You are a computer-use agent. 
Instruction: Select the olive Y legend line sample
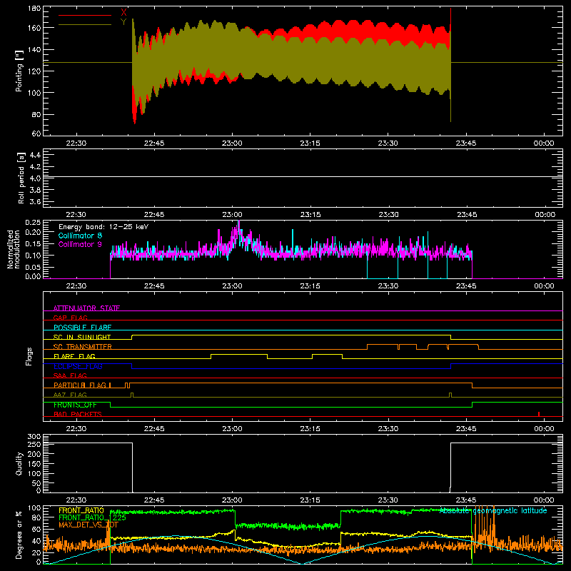point(85,24)
